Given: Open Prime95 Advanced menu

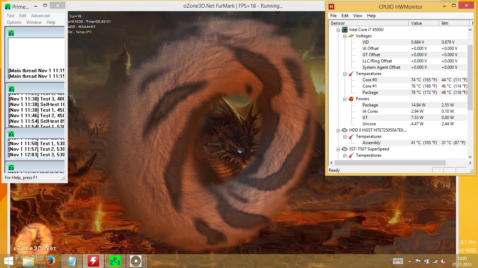Looking at the screenshot, I should pos(40,16).
